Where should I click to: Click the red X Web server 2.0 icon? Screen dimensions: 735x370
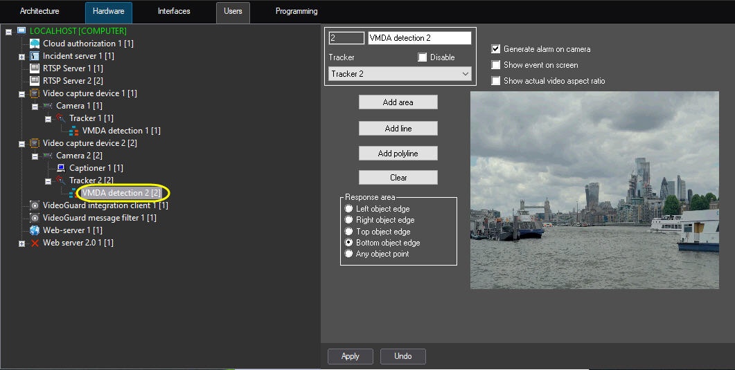click(x=35, y=243)
